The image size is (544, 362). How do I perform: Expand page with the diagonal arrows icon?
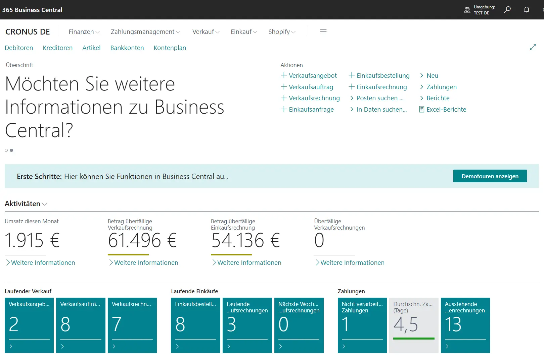pyautogui.click(x=533, y=47)
